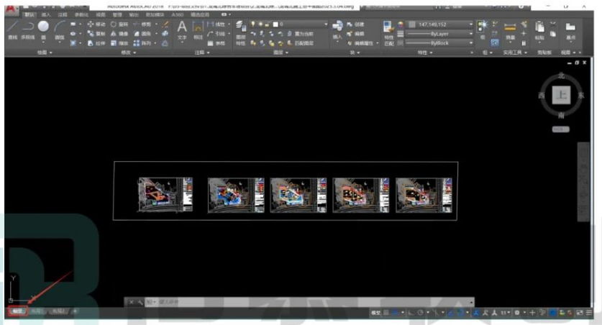Select the Line (直线) drawing tool
Screen dimensions: 602x325
point(12,29)
